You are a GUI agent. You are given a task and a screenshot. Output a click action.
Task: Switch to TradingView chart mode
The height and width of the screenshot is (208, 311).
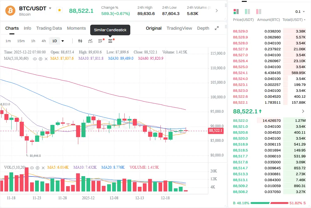click(x=179, y=28)
